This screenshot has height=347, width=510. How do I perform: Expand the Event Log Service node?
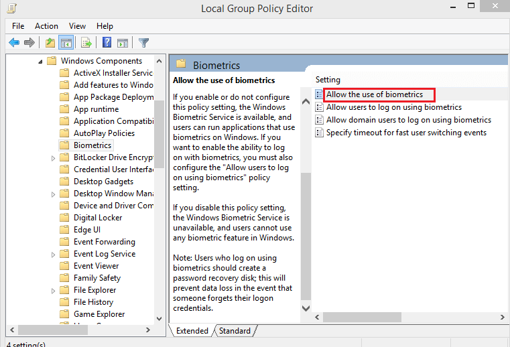click(53, 255)
